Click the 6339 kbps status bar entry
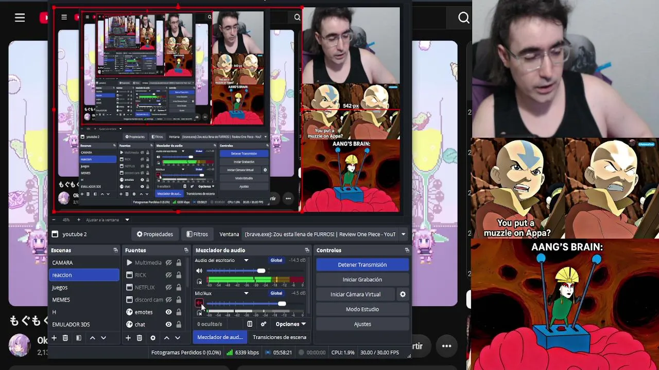 (x=242, y=353)
